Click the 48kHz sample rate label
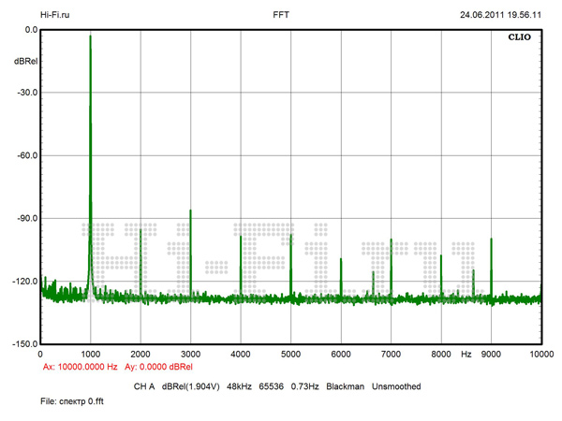Viewport: 562px width, 421px height. coord(243,386)
